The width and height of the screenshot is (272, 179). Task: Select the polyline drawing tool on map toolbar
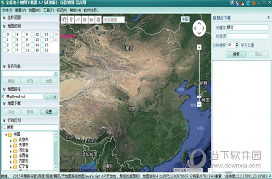(x=78, y=20)
